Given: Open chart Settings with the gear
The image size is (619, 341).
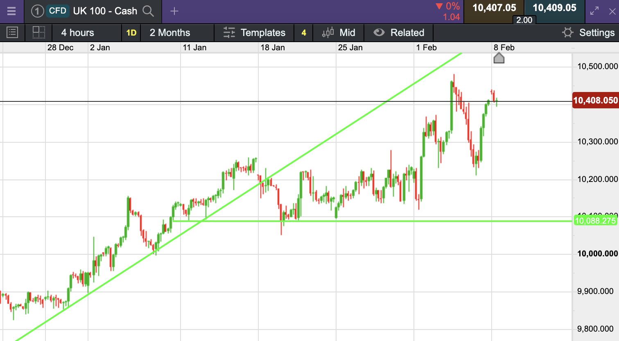Looking at the screenshot, I should point(588,33).
